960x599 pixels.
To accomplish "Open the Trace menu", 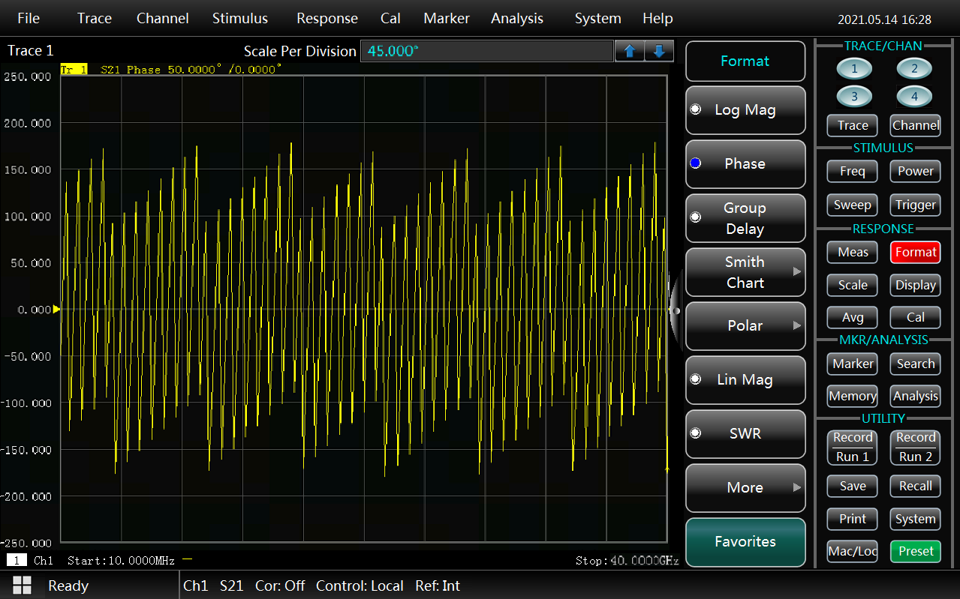I will [x=95, y=19].
